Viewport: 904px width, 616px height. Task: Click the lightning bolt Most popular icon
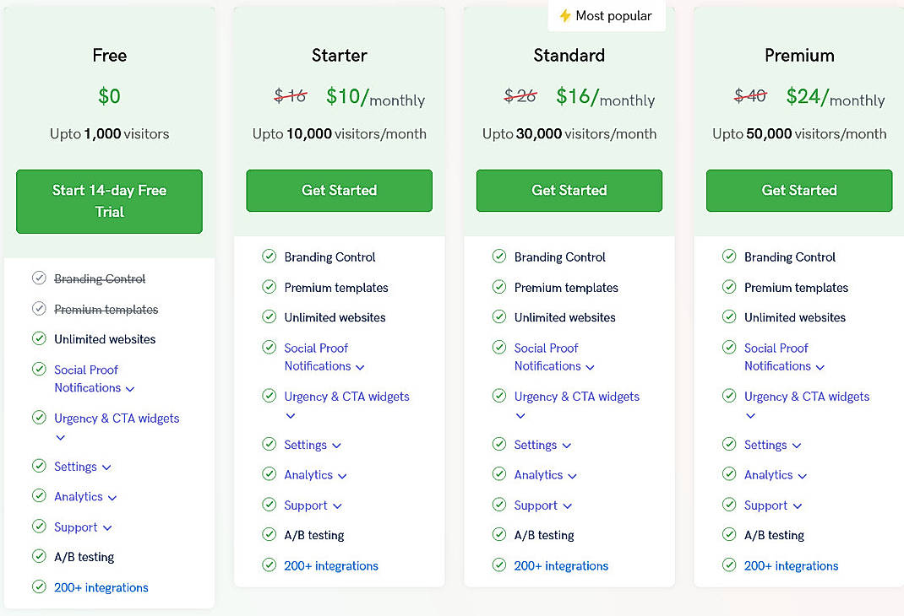pos(565,16)
